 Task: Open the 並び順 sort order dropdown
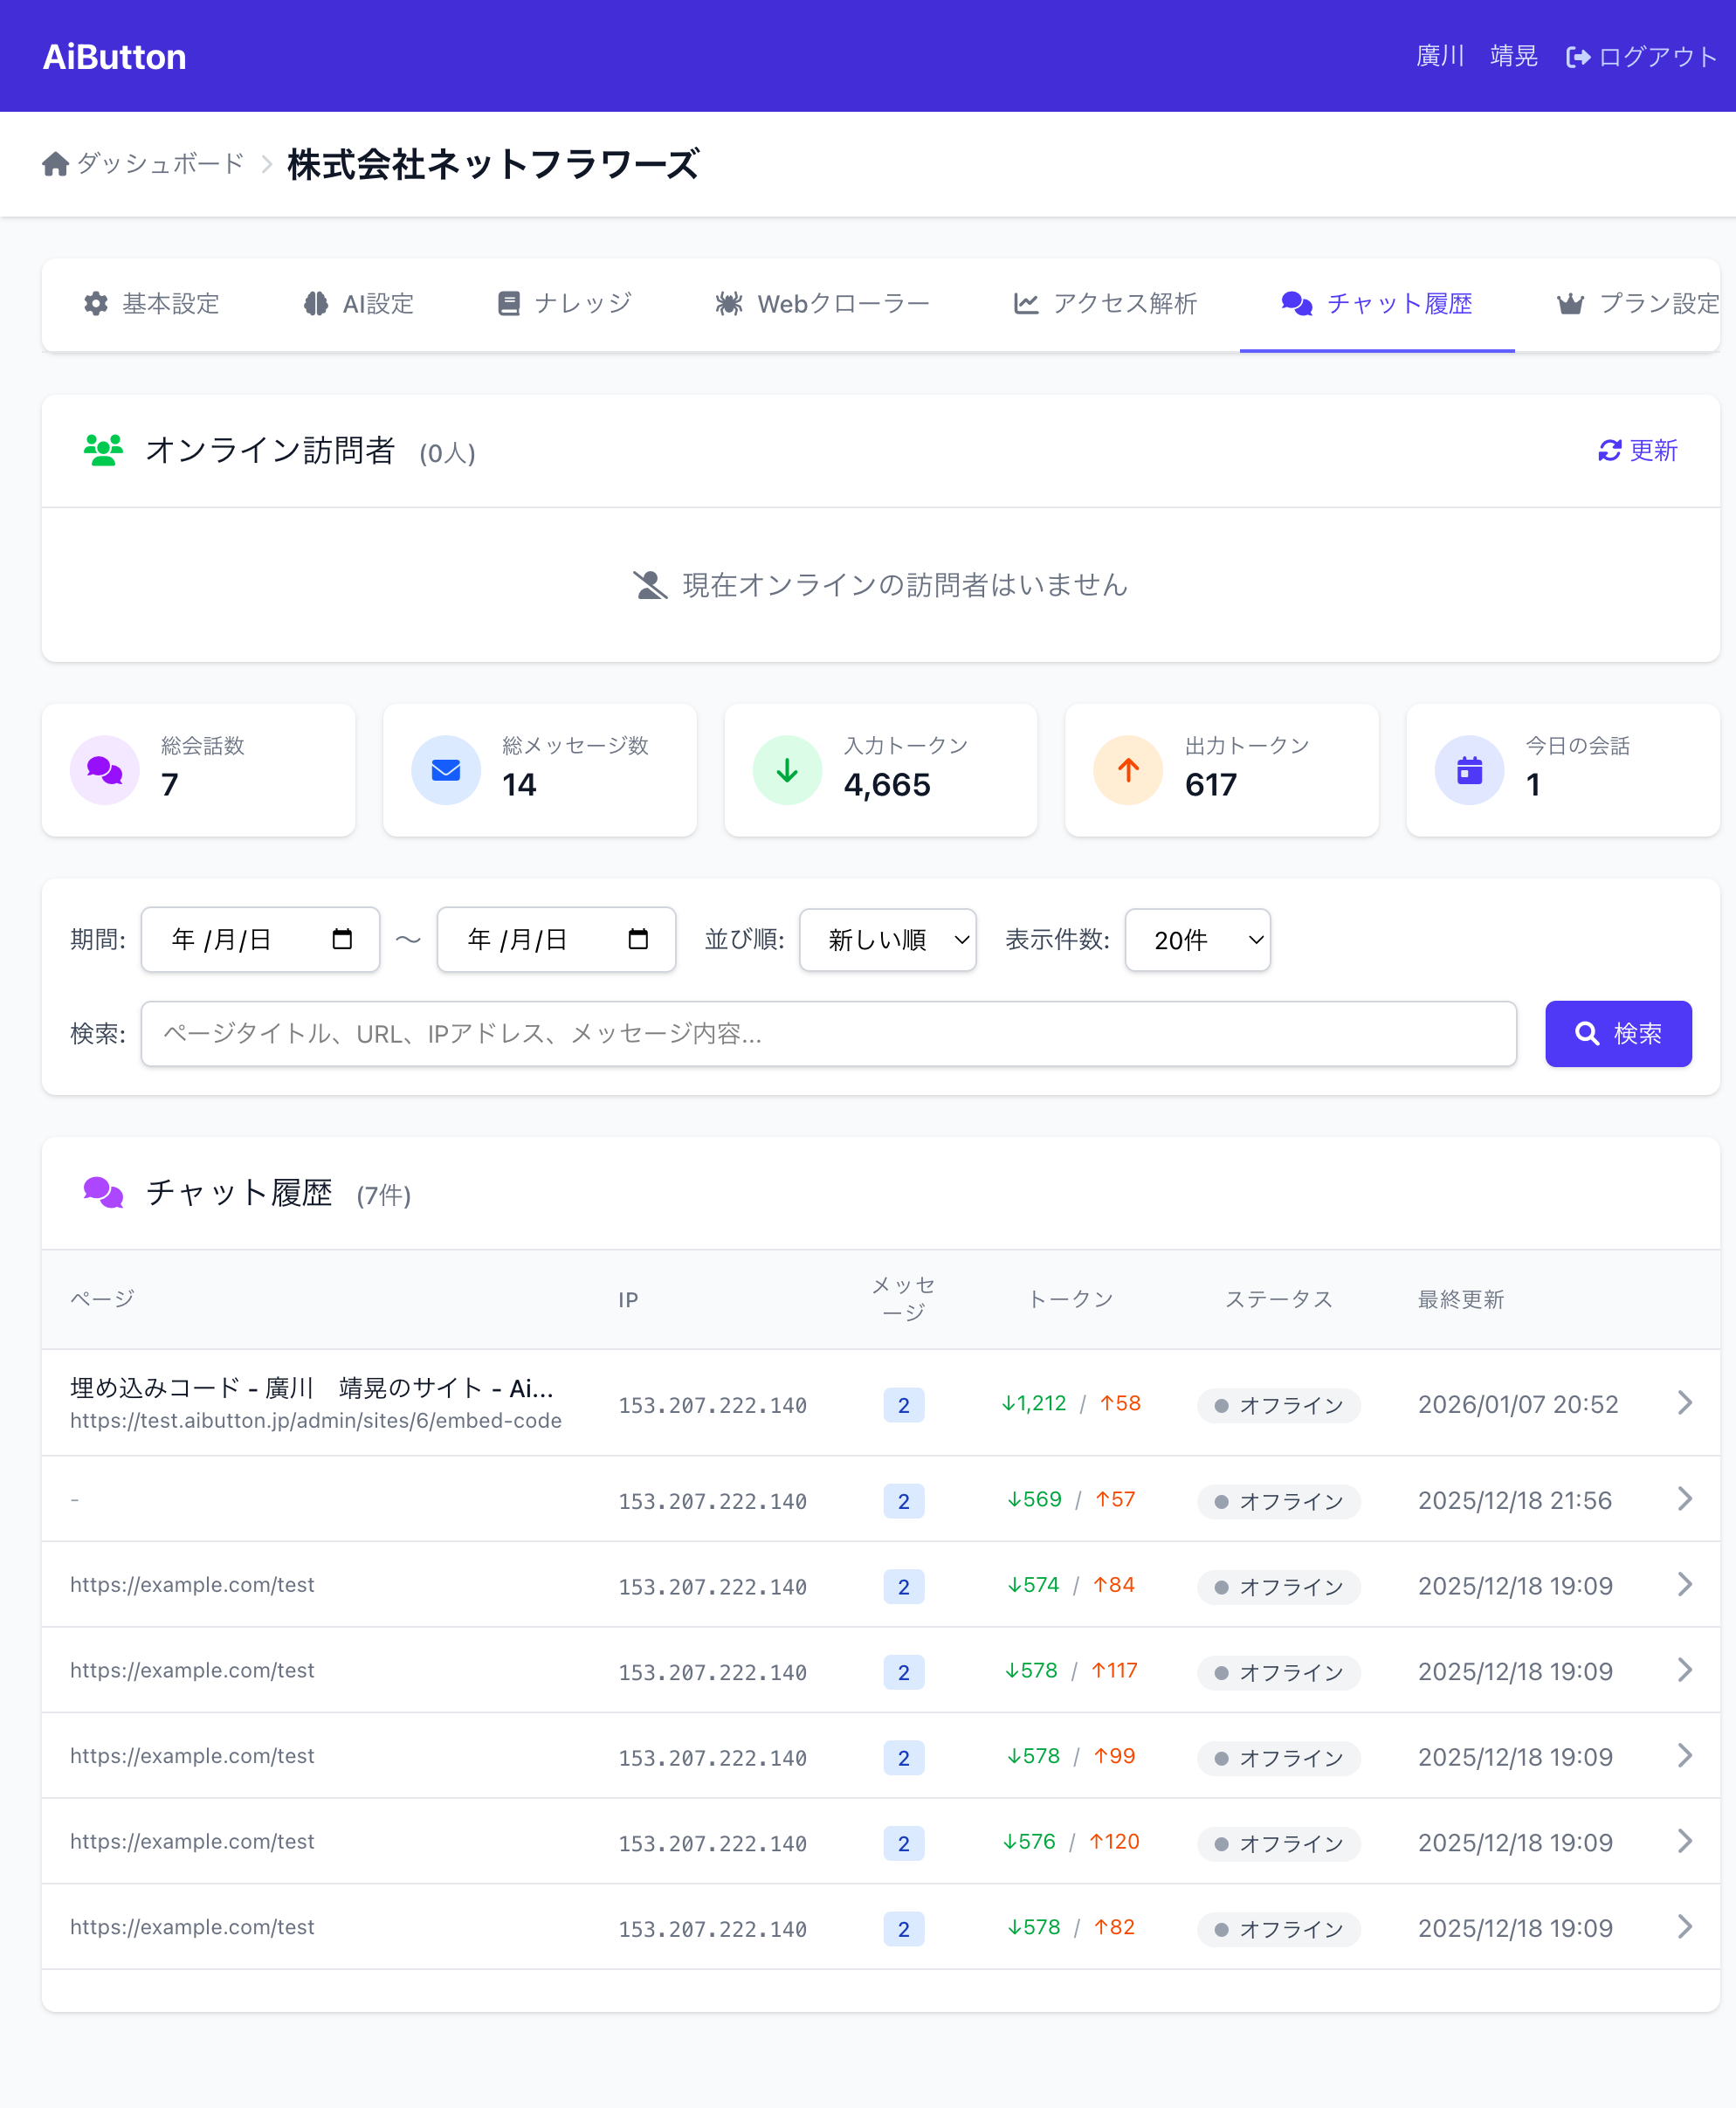887,940
